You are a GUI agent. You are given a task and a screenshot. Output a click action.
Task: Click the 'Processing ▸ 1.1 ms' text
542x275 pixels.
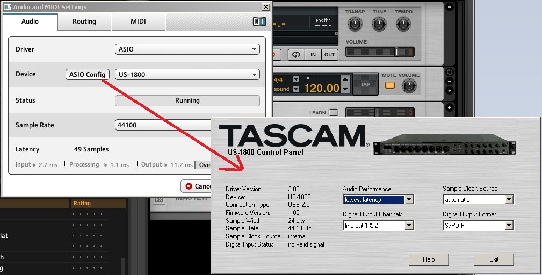[99, 165]
